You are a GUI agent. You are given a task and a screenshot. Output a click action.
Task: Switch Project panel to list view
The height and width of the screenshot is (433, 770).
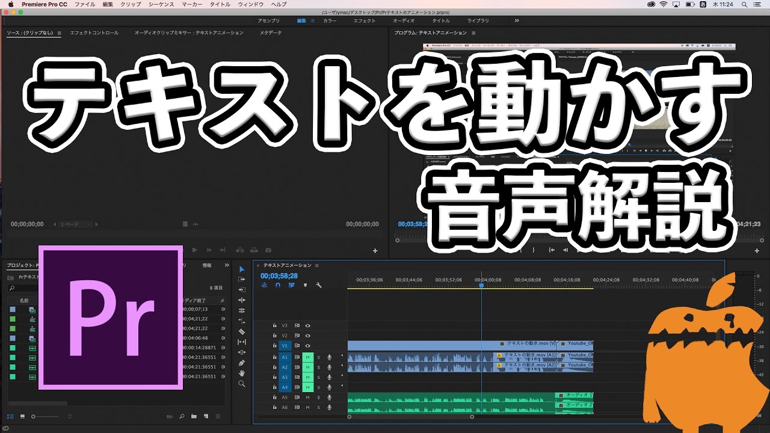tap(10, 416)
